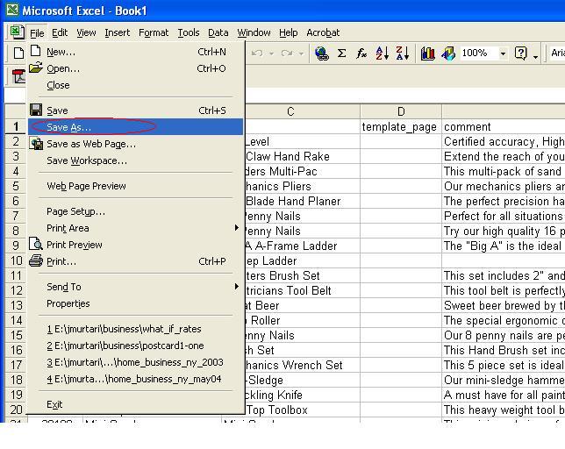565x449 pixels.
Task: Open the Format menu
Action: click(154, 32)
